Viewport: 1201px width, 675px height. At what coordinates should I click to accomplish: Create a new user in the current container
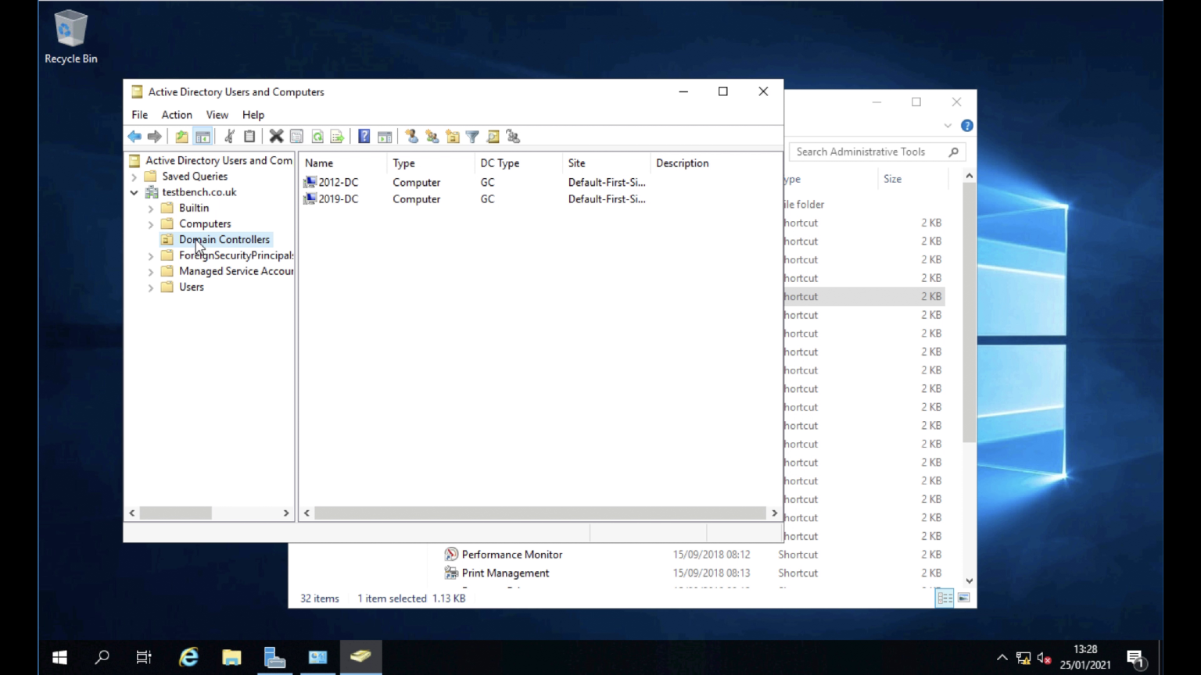(x=412, y=137)
